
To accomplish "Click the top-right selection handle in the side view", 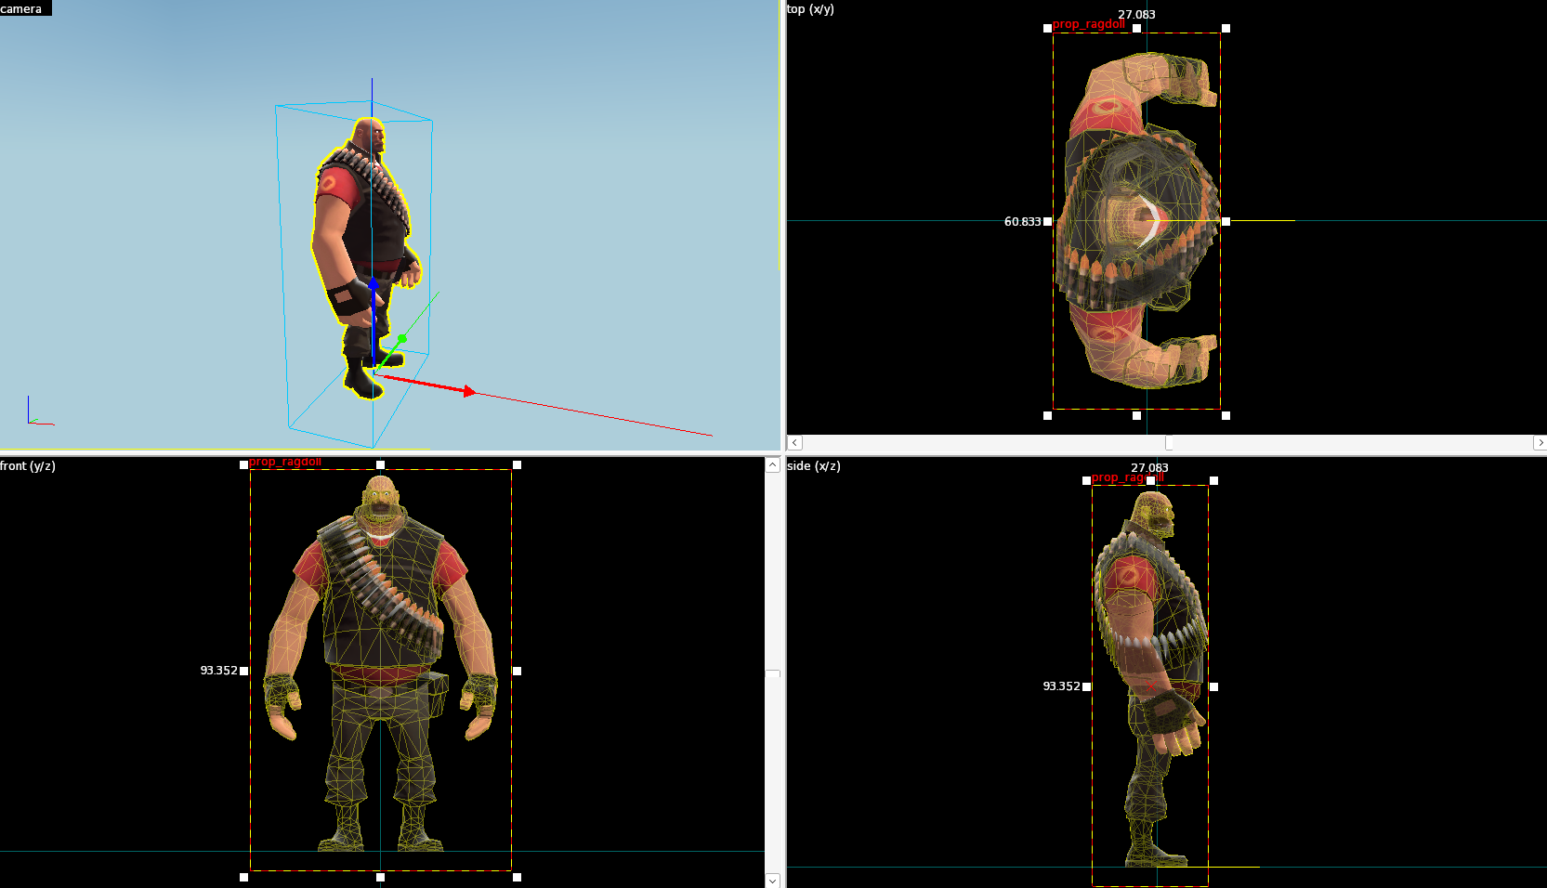I will coord(1214,481).
